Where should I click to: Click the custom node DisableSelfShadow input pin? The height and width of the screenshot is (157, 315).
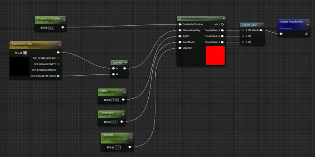(180, 24)
